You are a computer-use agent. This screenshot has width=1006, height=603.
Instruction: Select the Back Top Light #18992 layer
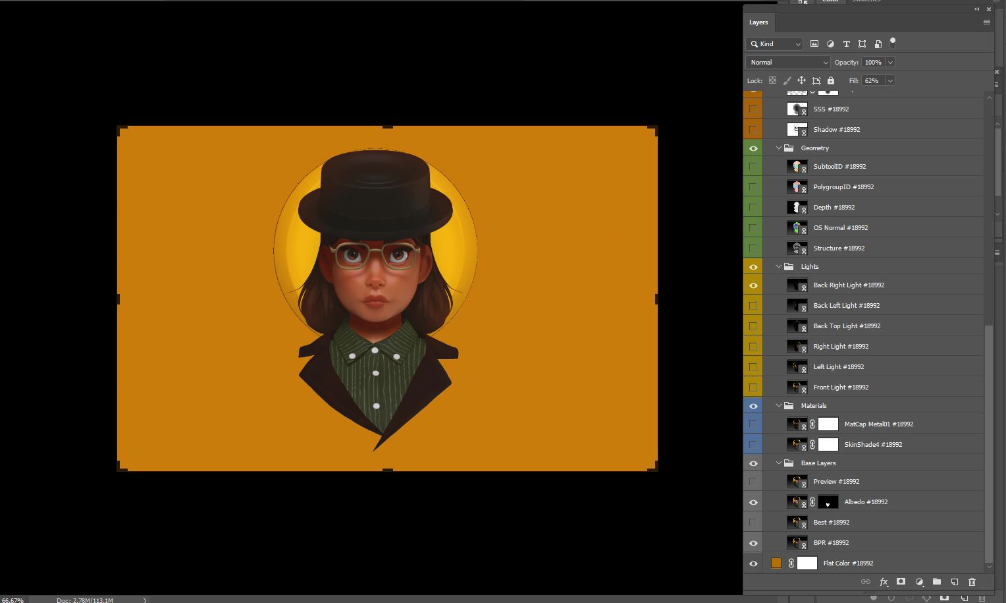coord(873,326)
